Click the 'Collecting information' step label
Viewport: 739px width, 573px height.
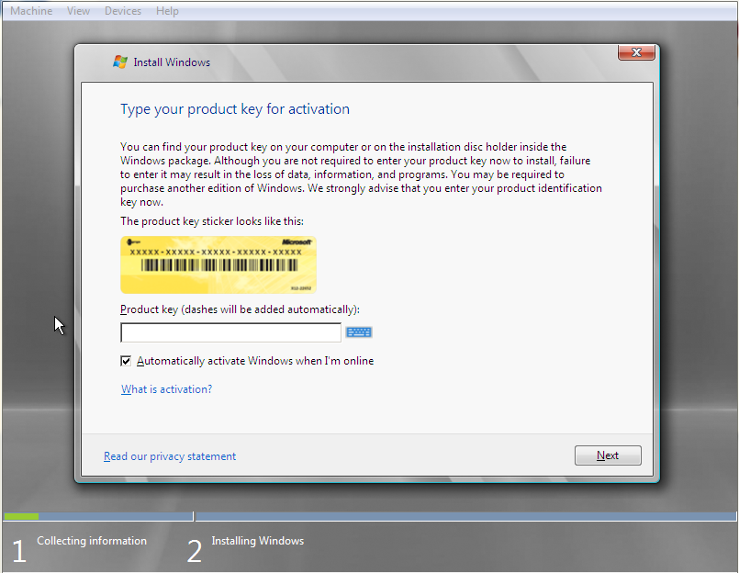pos(92,541)
